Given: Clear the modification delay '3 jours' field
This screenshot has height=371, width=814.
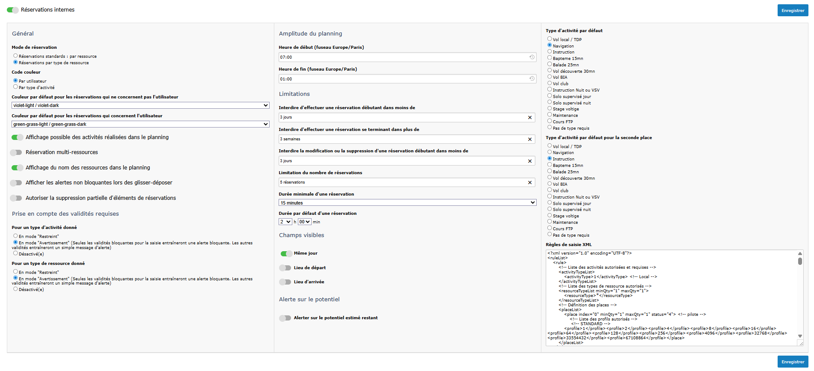Looking at the screenshot, I should pos(529,161).
